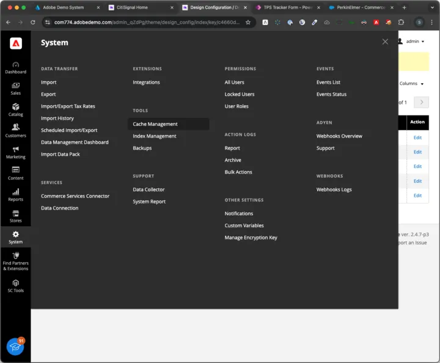Image resolution: width=440 pixels, height=363 pixels.
Task: Open a new browser tab
Action: tap(404, 7)
